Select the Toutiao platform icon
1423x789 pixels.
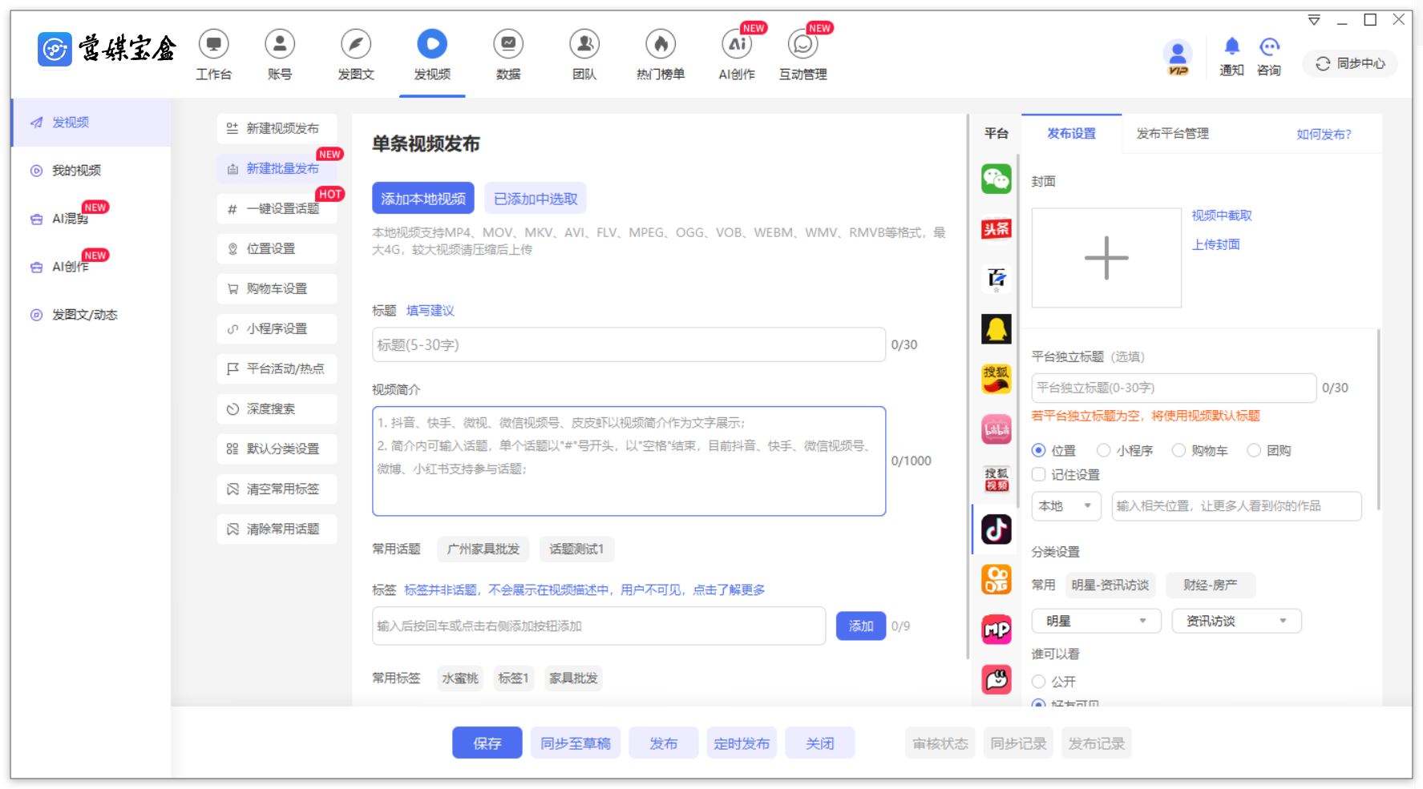996,229
